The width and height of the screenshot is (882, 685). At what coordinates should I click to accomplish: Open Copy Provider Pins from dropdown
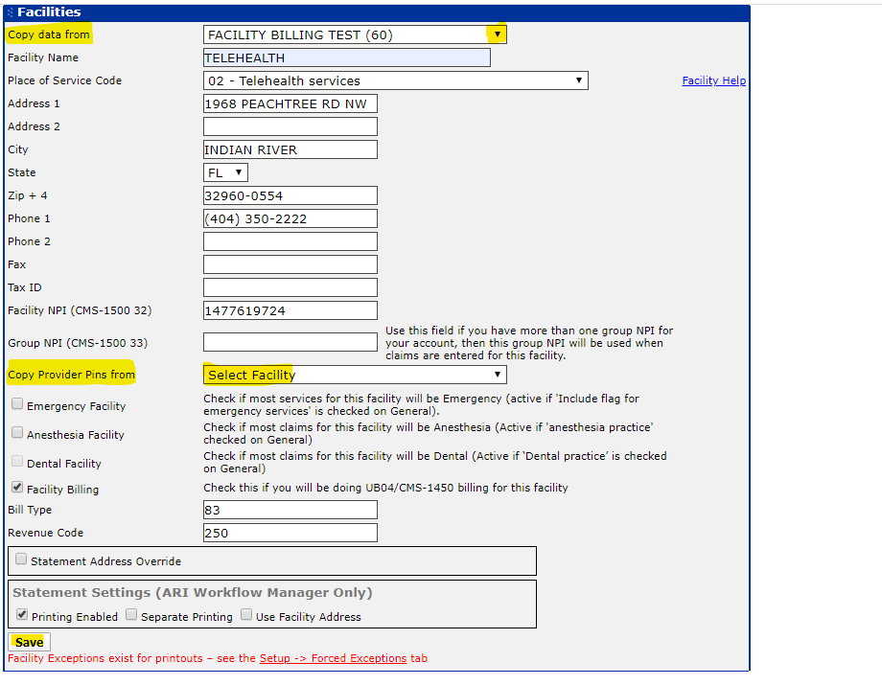[x=355, y=375]
